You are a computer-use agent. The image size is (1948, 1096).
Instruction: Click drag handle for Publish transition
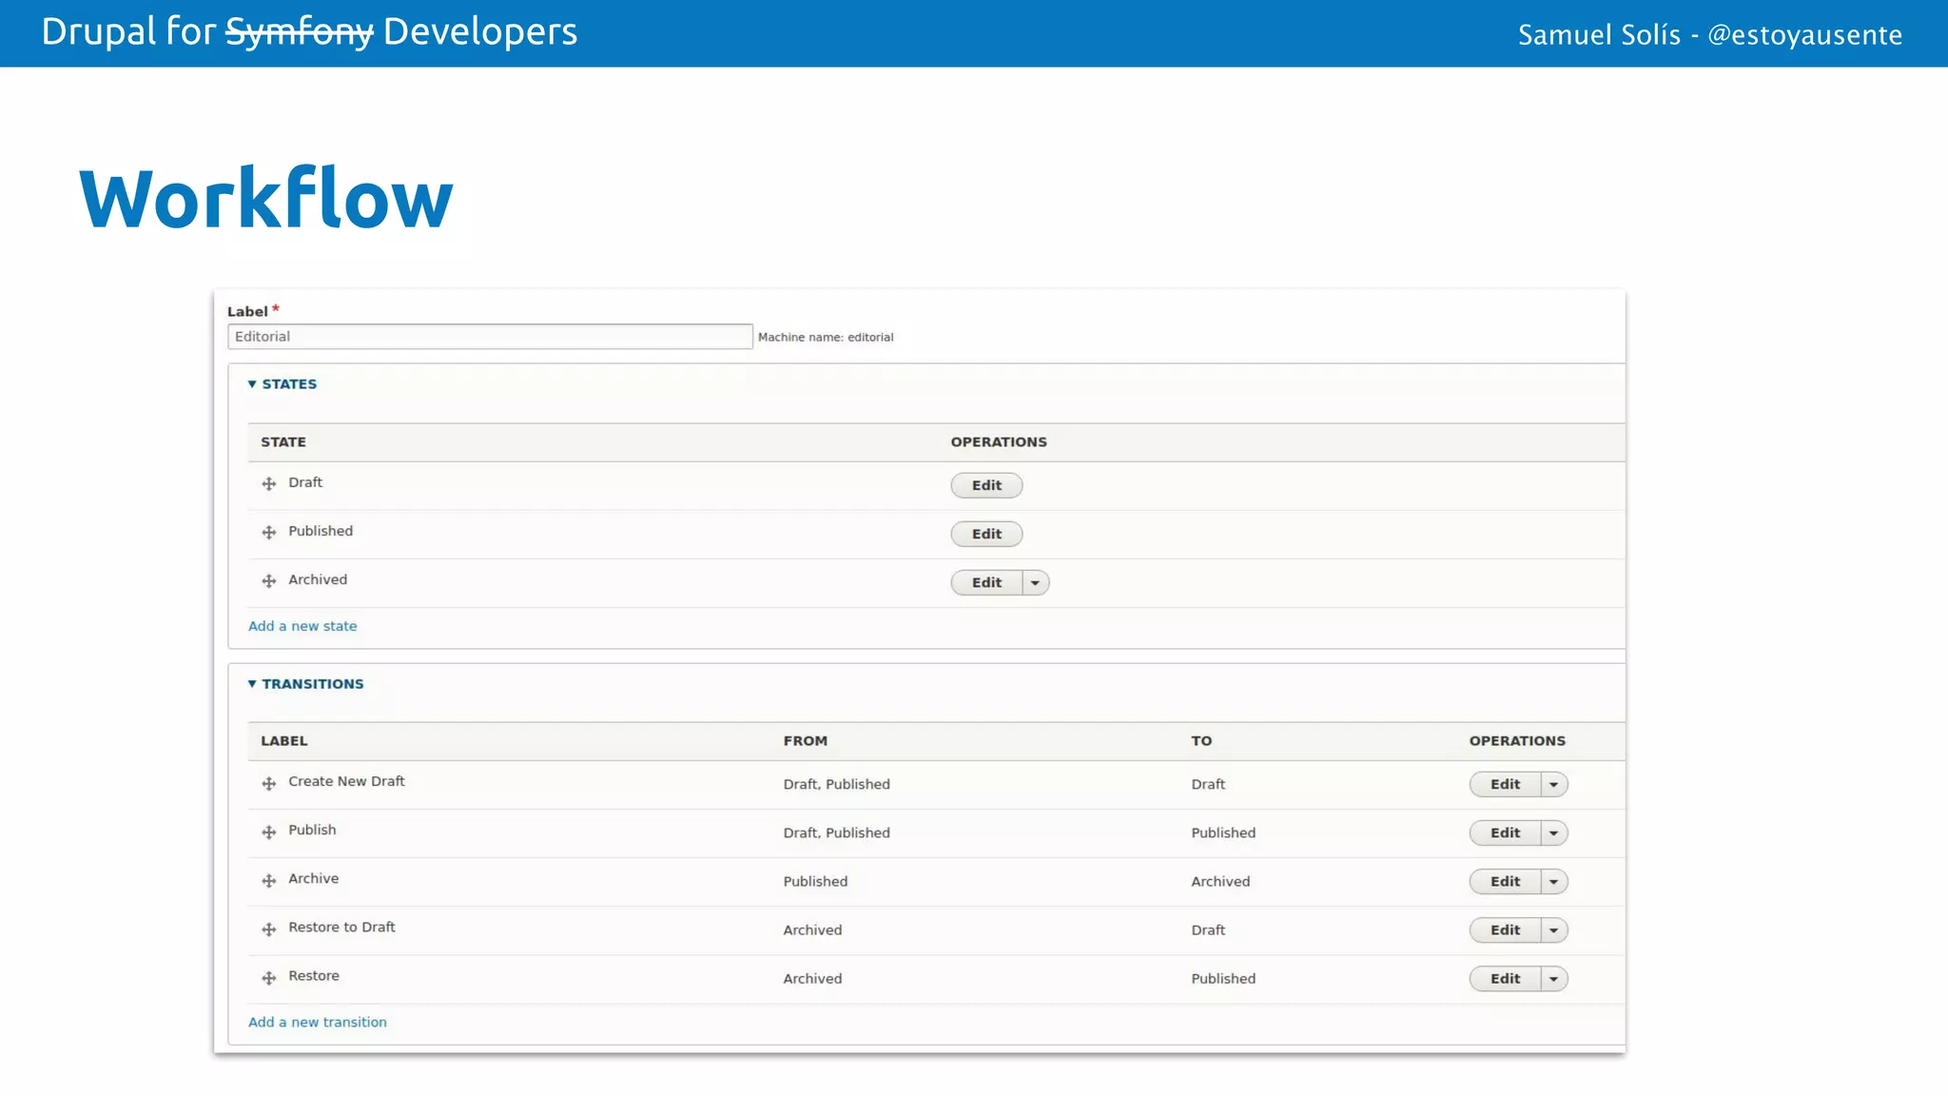[269, 832]
